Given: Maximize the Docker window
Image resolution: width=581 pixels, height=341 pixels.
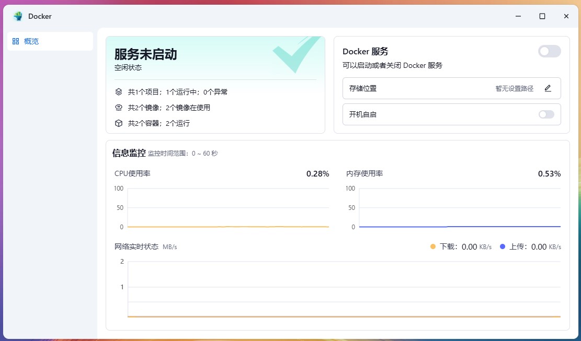Looking at the screenshot, I should pos(542,16).
